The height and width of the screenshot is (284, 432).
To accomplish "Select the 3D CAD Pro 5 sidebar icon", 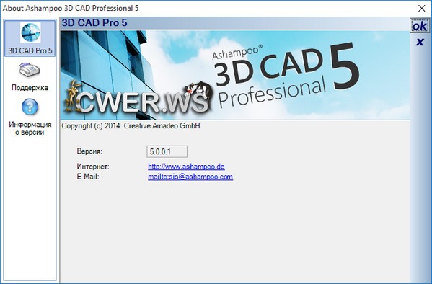I will 30,38.
